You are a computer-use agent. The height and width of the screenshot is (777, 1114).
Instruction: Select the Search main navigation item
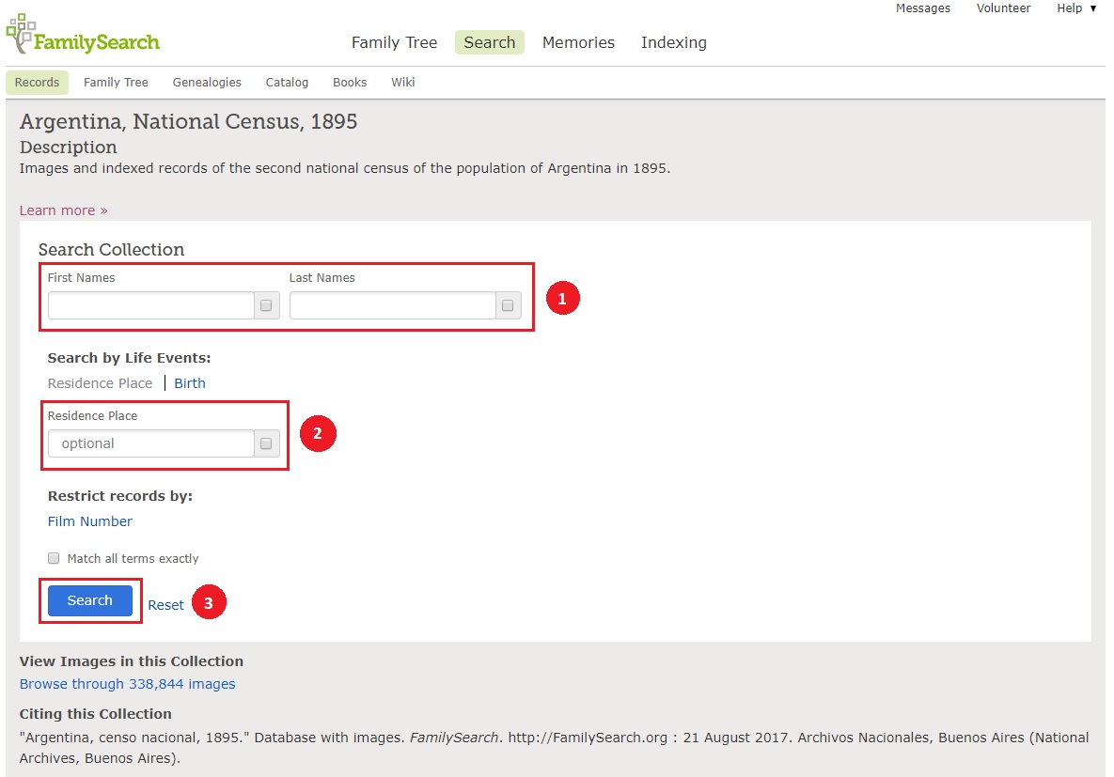[x=490, y=42]
